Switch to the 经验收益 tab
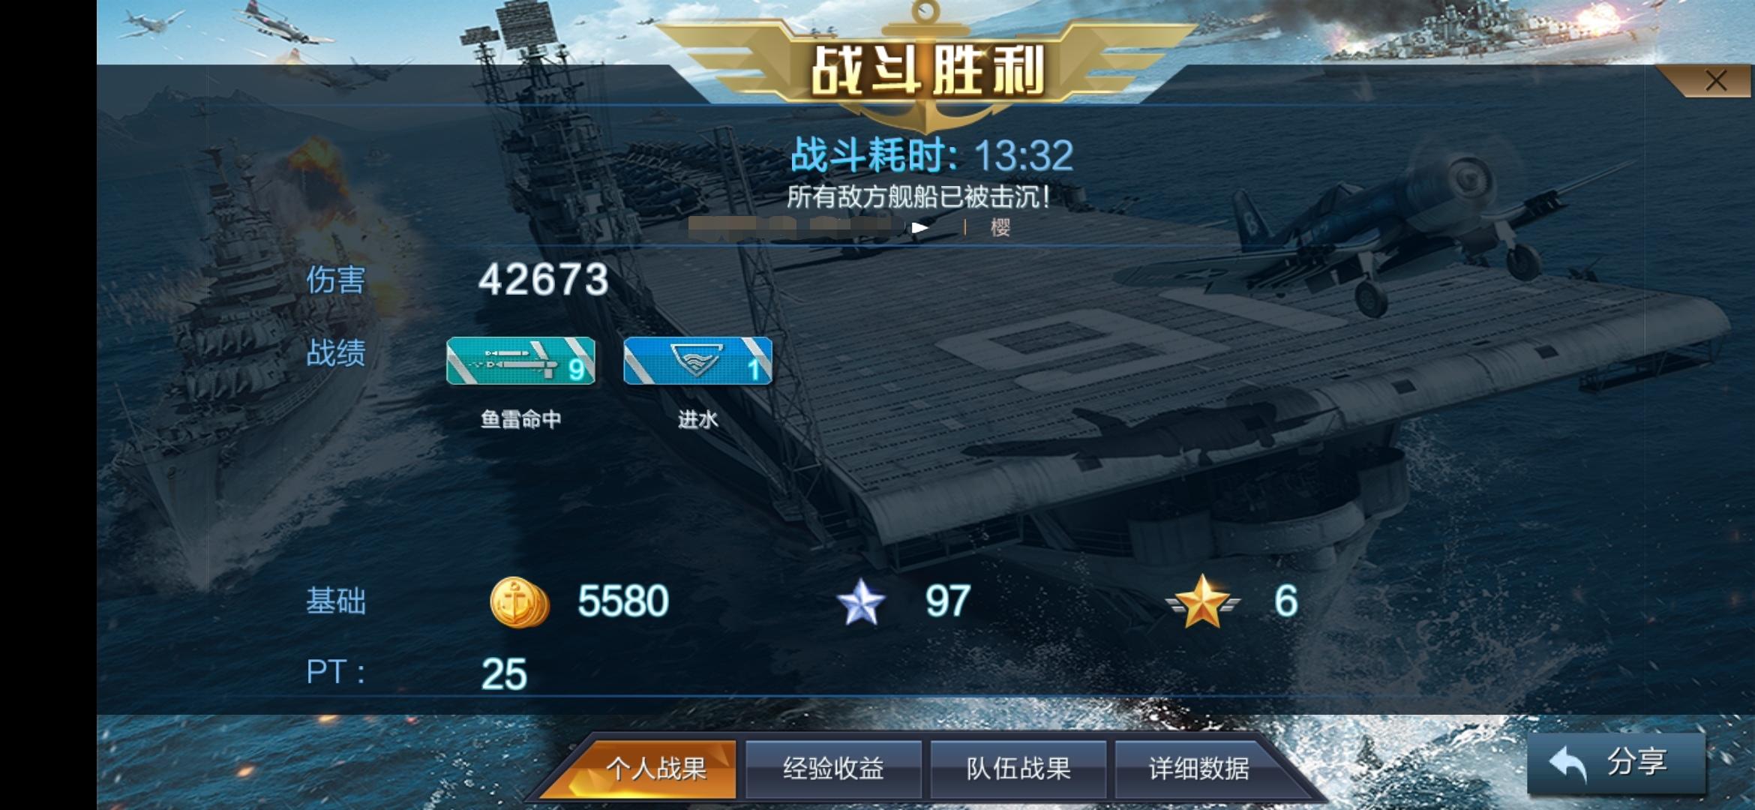Viewport: 1755px width, 810px height. (833, 769)
